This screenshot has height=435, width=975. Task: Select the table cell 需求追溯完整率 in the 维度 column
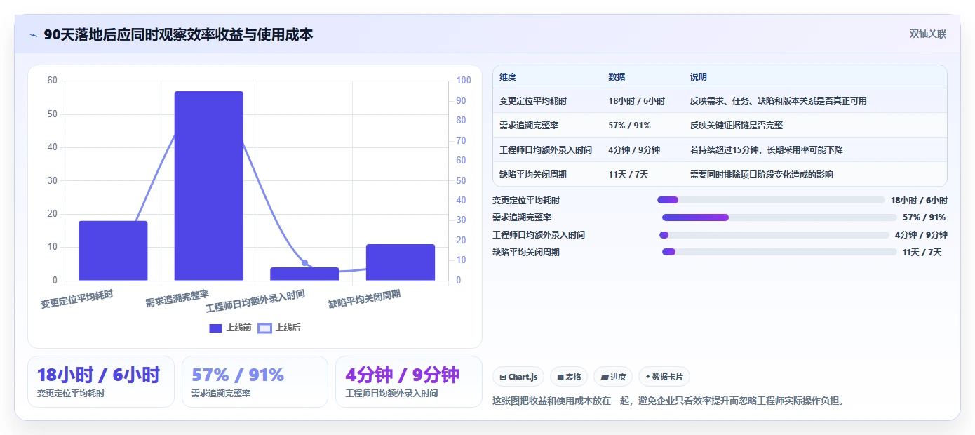529,126
